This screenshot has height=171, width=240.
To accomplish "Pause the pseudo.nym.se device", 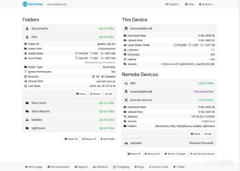I will point(195,134).
